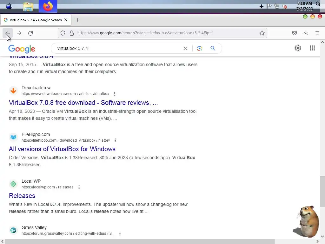Go back with the browser back arrow
Viewport: 325px width, 244px height.
[8, 33]
